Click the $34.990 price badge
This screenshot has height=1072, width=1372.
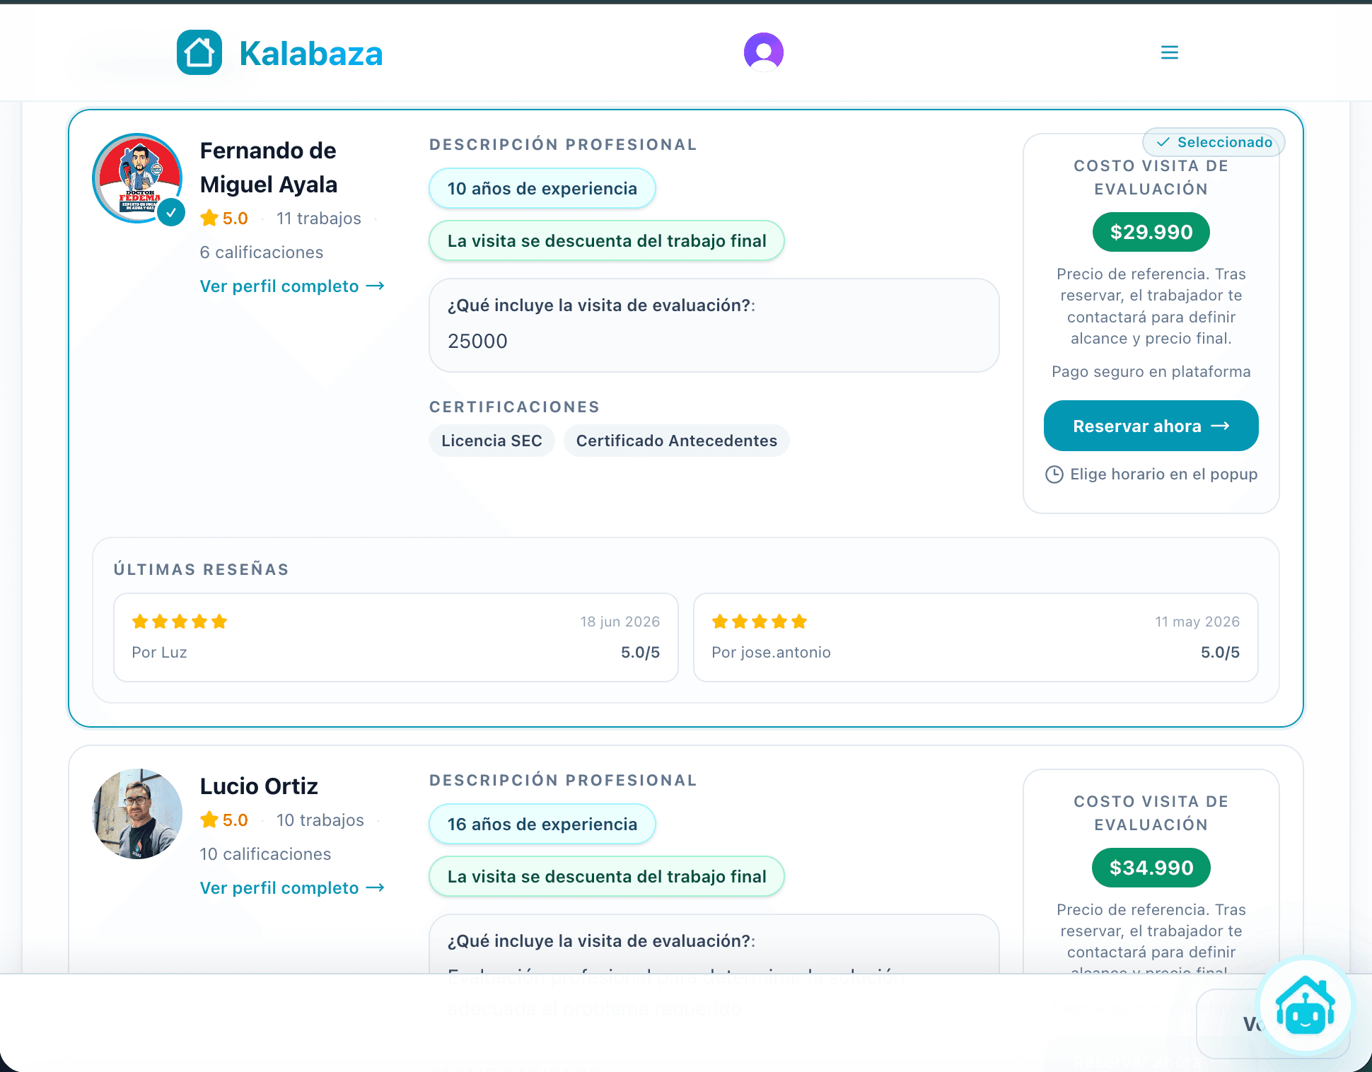point(1151,868)
